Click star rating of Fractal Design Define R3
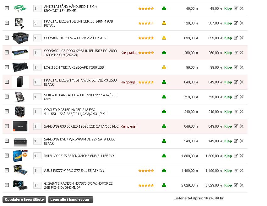The height and width of the screenshot is (206, 267). (x=146, y=82)
